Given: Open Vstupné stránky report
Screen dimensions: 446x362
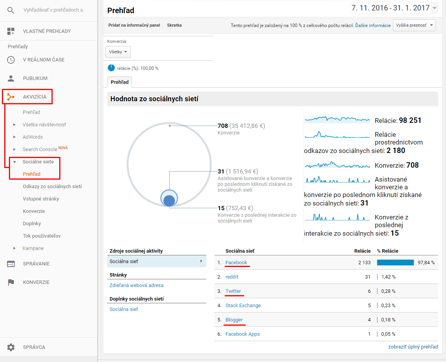Looking at the screenshot, I should tap(41, 199).
